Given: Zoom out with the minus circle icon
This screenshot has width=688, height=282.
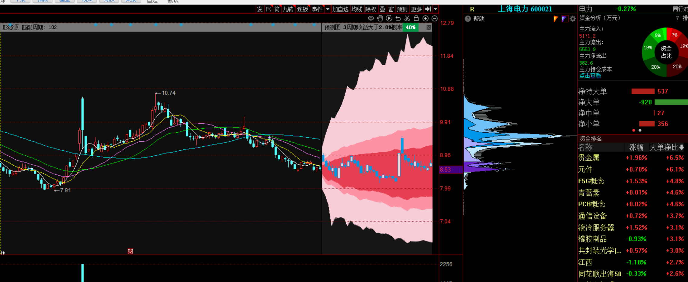Looking at the screenshot, I should click(x=435, y=18).
